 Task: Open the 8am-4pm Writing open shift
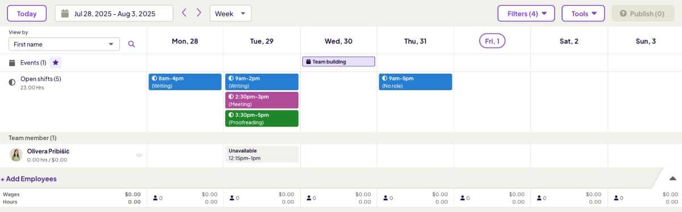point(185,82)
